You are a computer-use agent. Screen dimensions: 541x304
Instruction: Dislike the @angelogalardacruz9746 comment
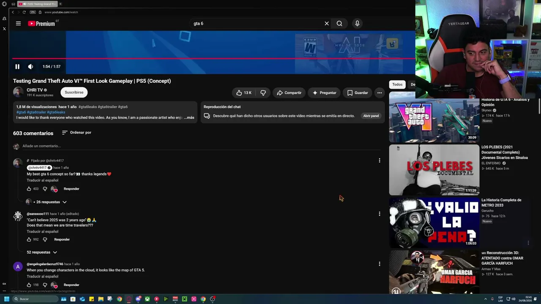click(x=45, y=285)
